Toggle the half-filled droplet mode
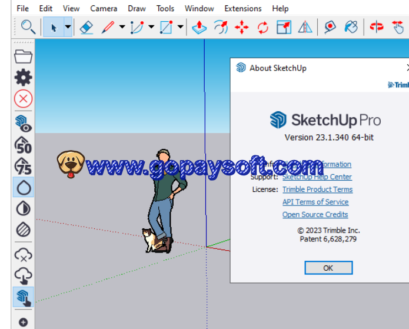This screenshot has height=329, width=409. (23, 208)
